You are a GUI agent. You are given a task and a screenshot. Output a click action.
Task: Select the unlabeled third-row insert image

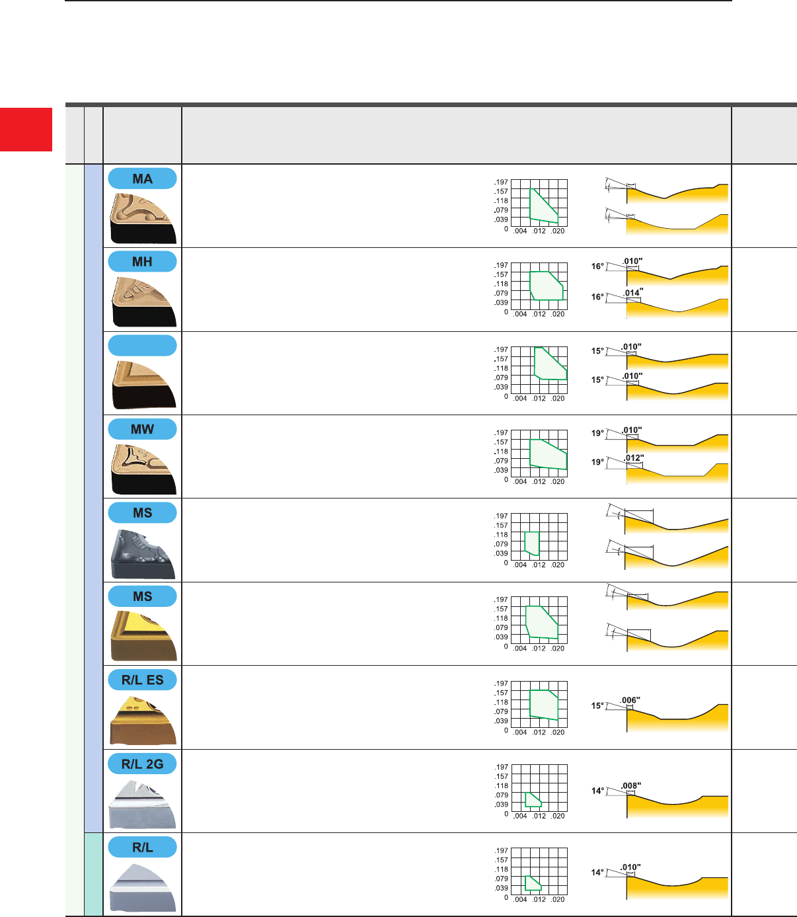click(143, 385)
